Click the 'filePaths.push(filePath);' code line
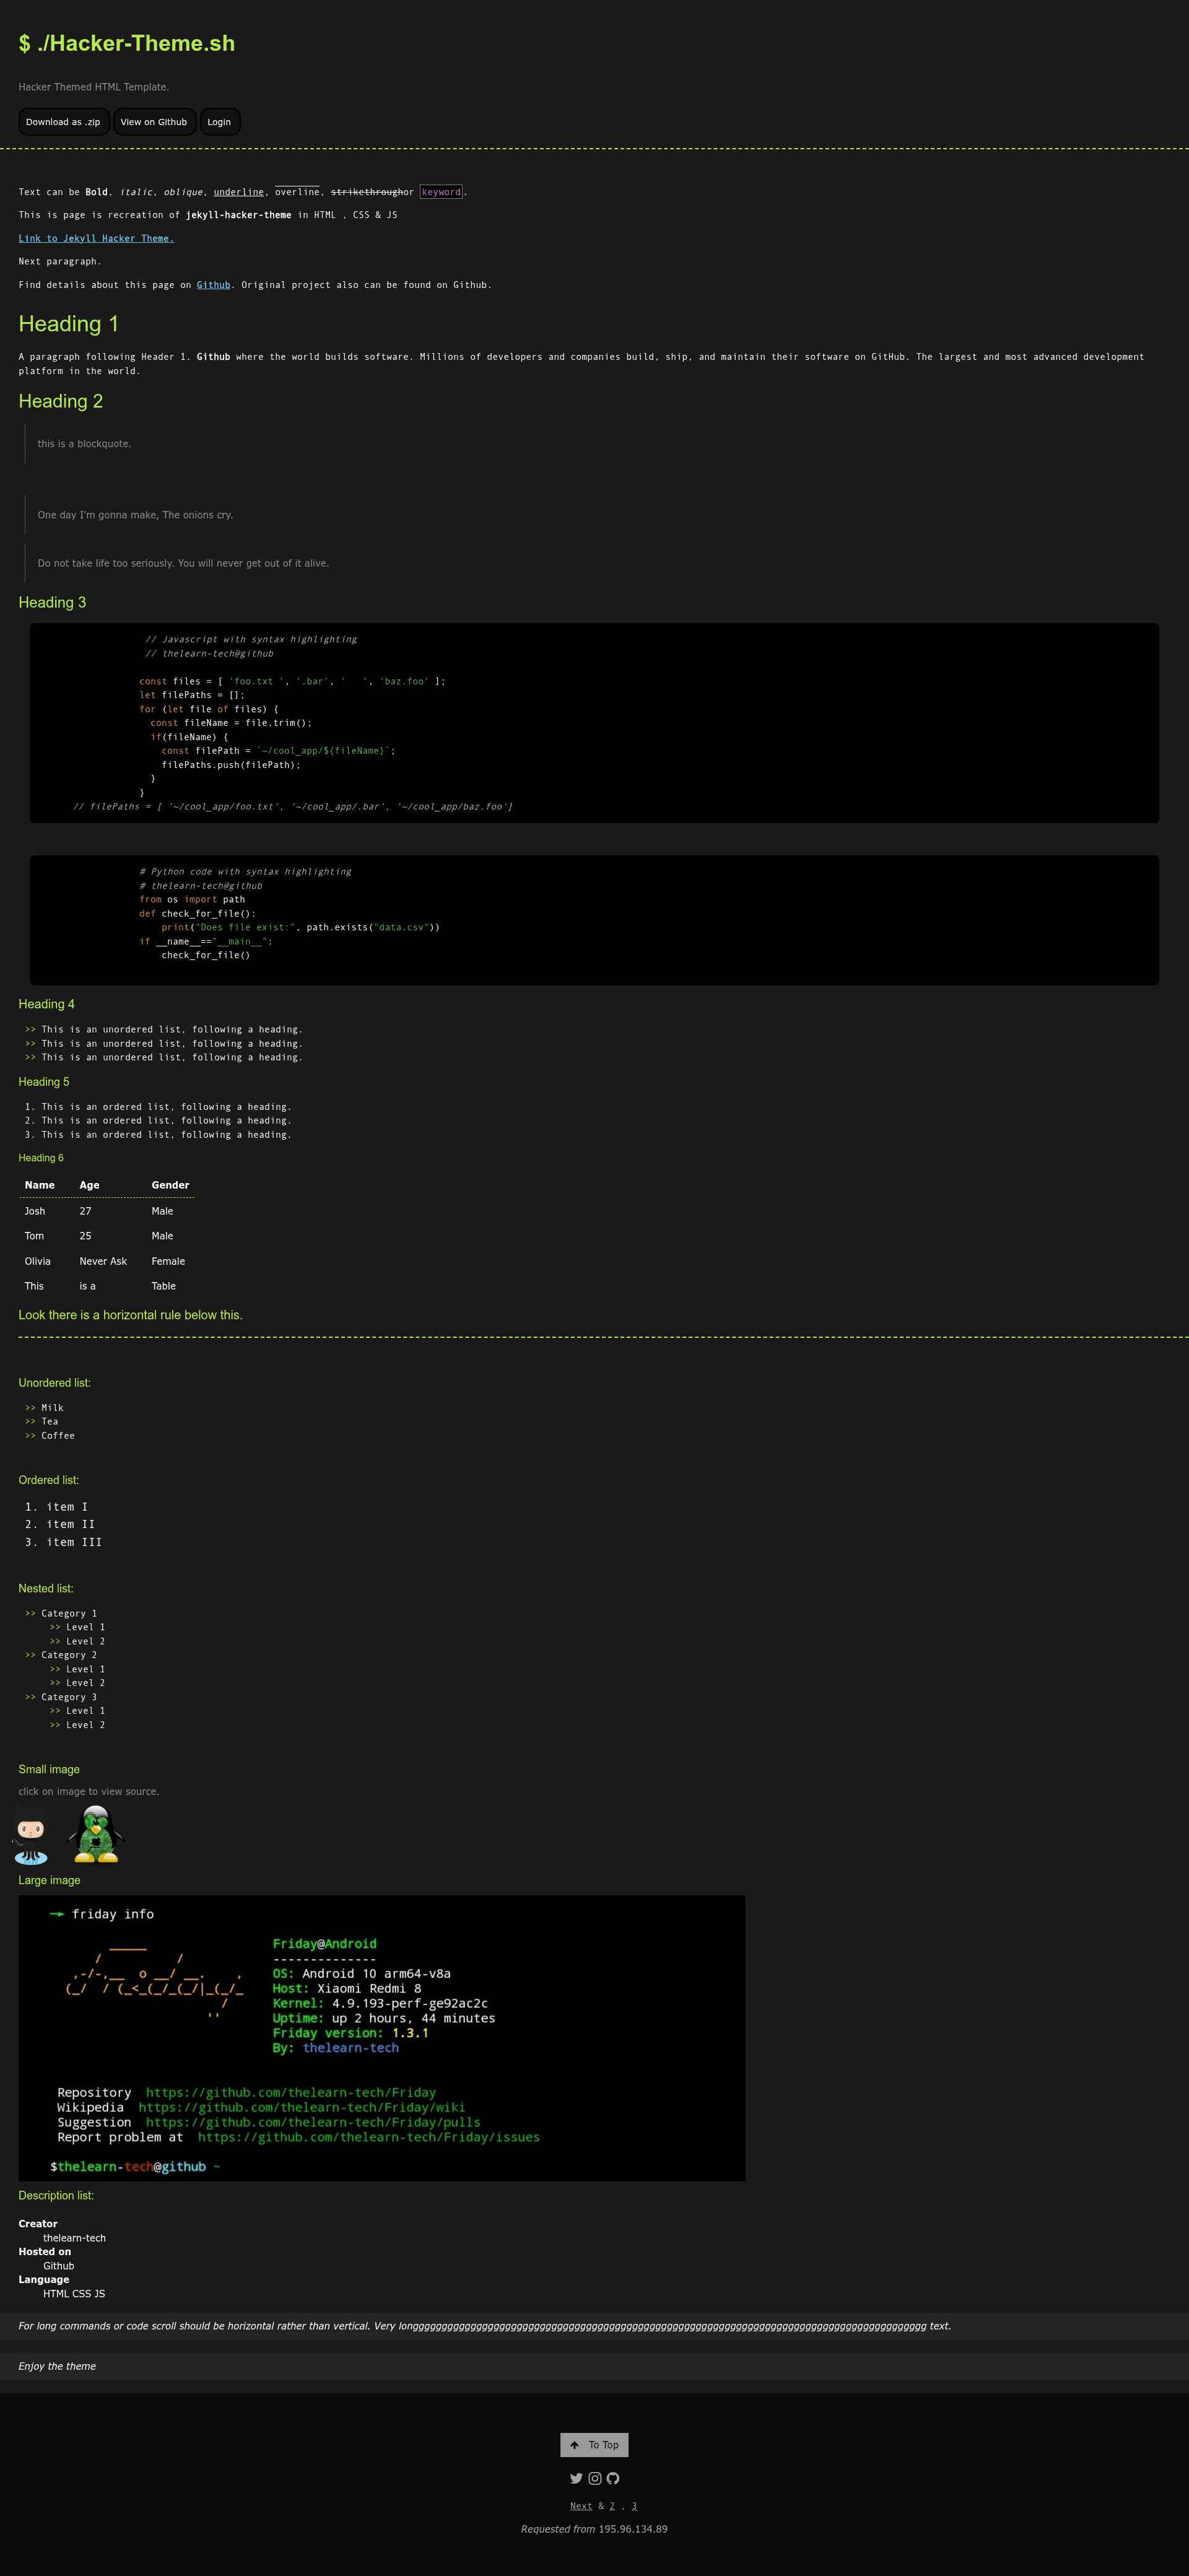1189x2576 pixels. pos(231,765)
